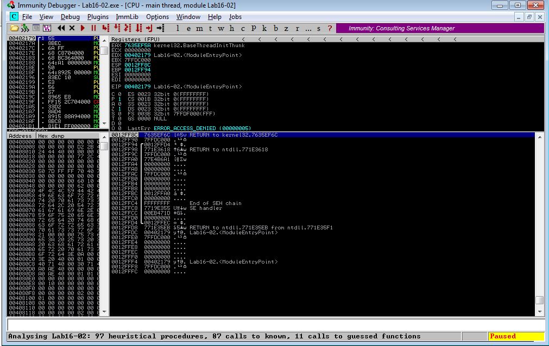Open the Window menu
This screenshot has width=549, height=346.
(x=188, y=17)
